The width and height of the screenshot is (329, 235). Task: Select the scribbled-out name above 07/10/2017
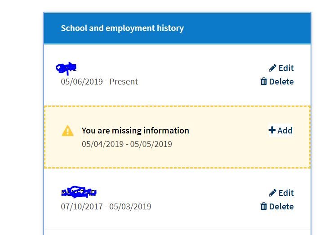tap(79, 192)
